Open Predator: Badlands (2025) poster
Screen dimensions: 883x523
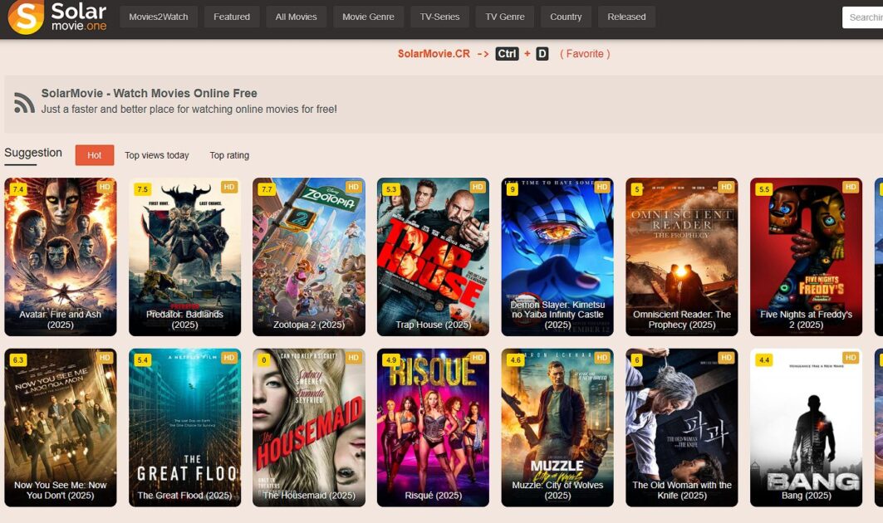point(184,257)
